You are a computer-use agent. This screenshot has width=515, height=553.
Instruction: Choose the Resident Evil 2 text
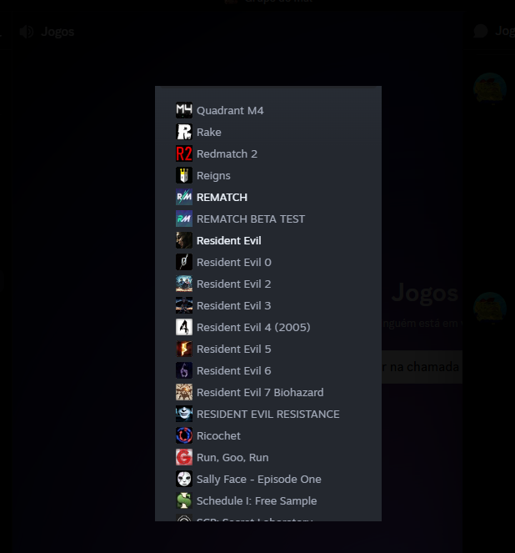pyautogui.click(x=234, y=284)
